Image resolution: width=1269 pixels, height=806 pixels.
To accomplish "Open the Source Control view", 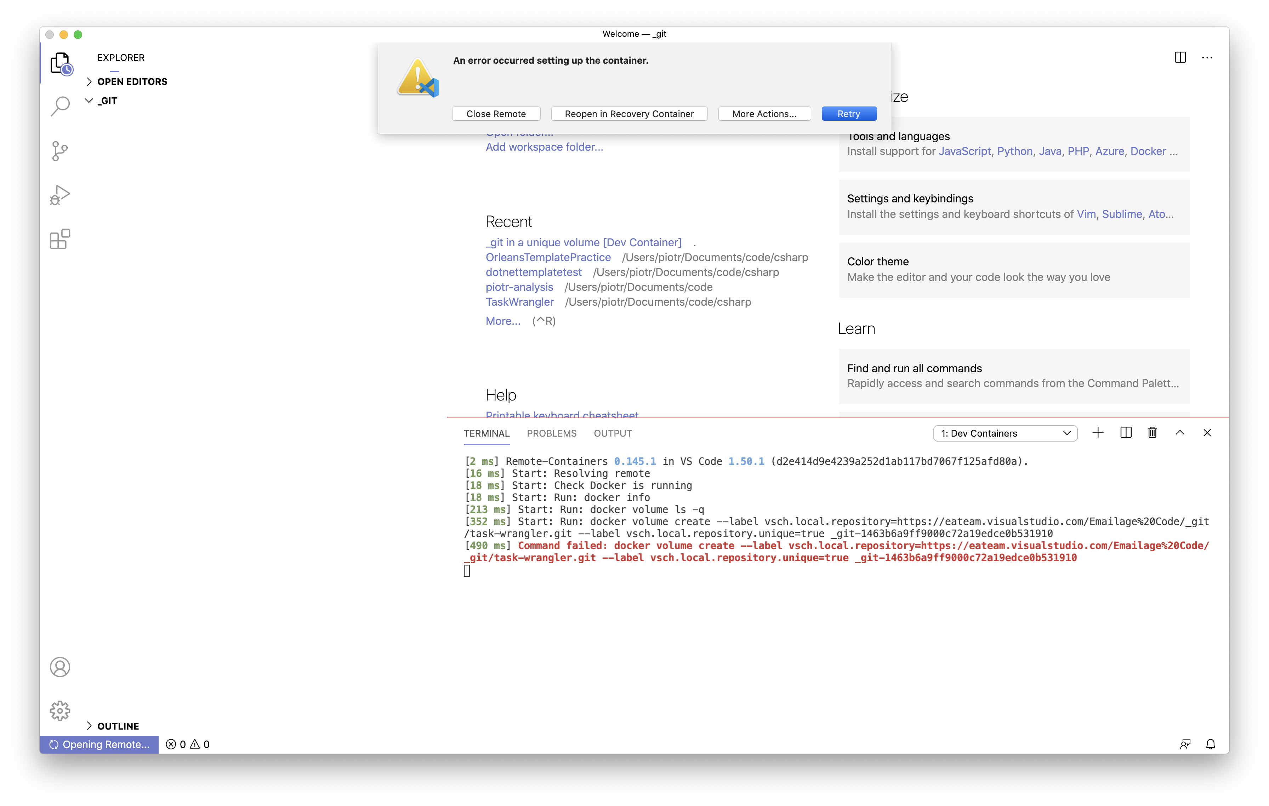I will 60,151.
